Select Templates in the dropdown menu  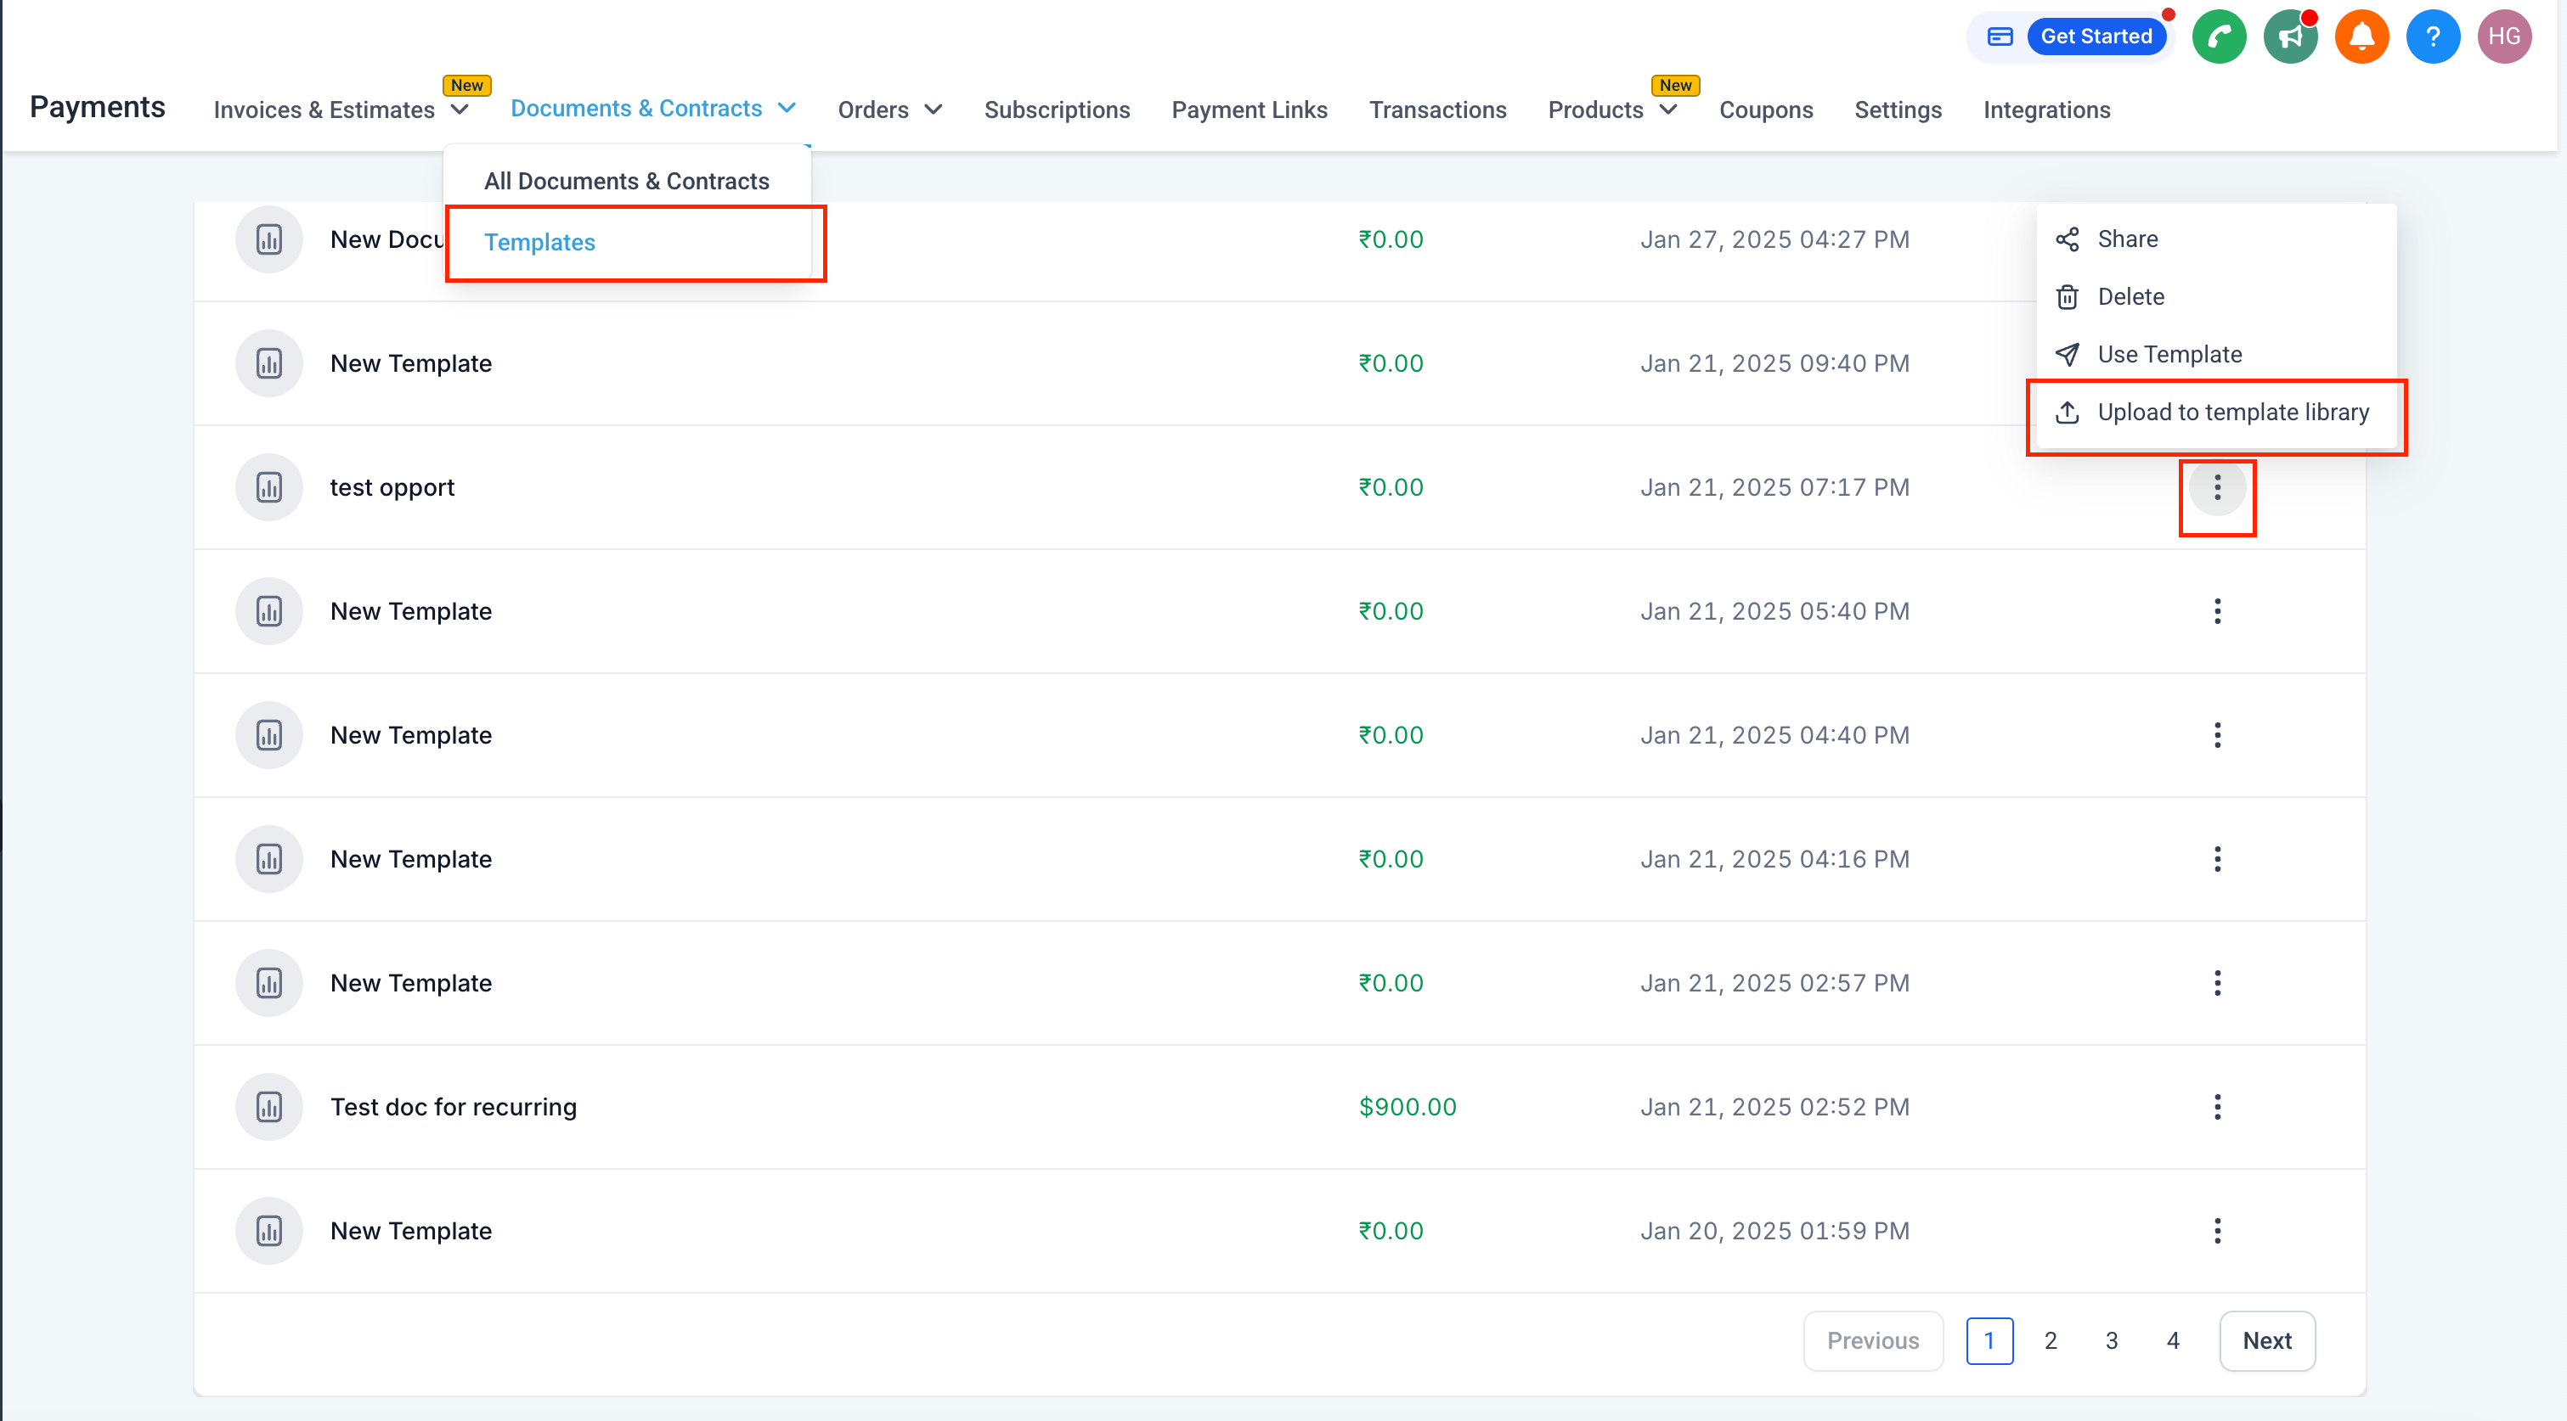539,242
